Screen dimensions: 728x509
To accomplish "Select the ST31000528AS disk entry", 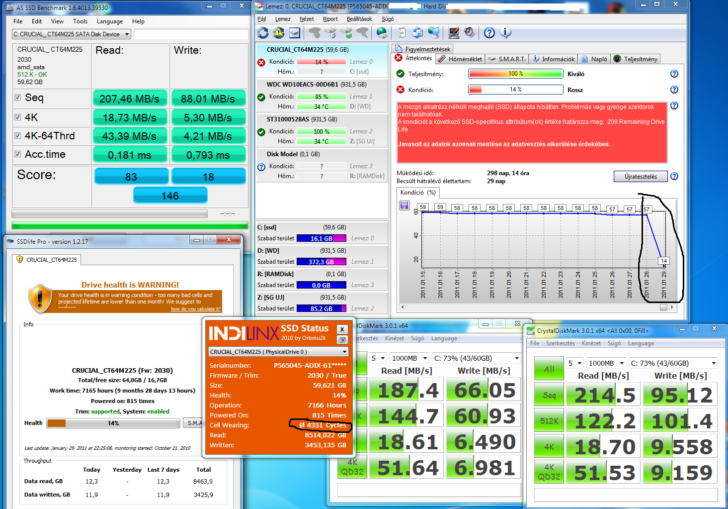I will [322, 130].
